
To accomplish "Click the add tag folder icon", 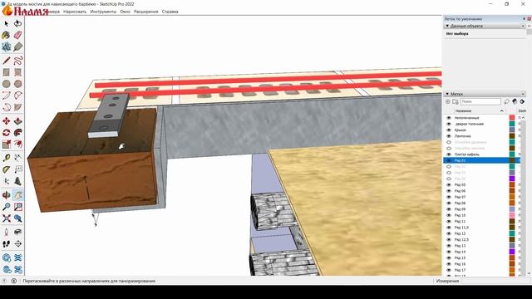I will tap(456, 101).
